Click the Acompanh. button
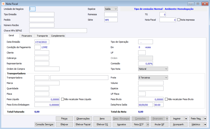 [x=178, y=125]
